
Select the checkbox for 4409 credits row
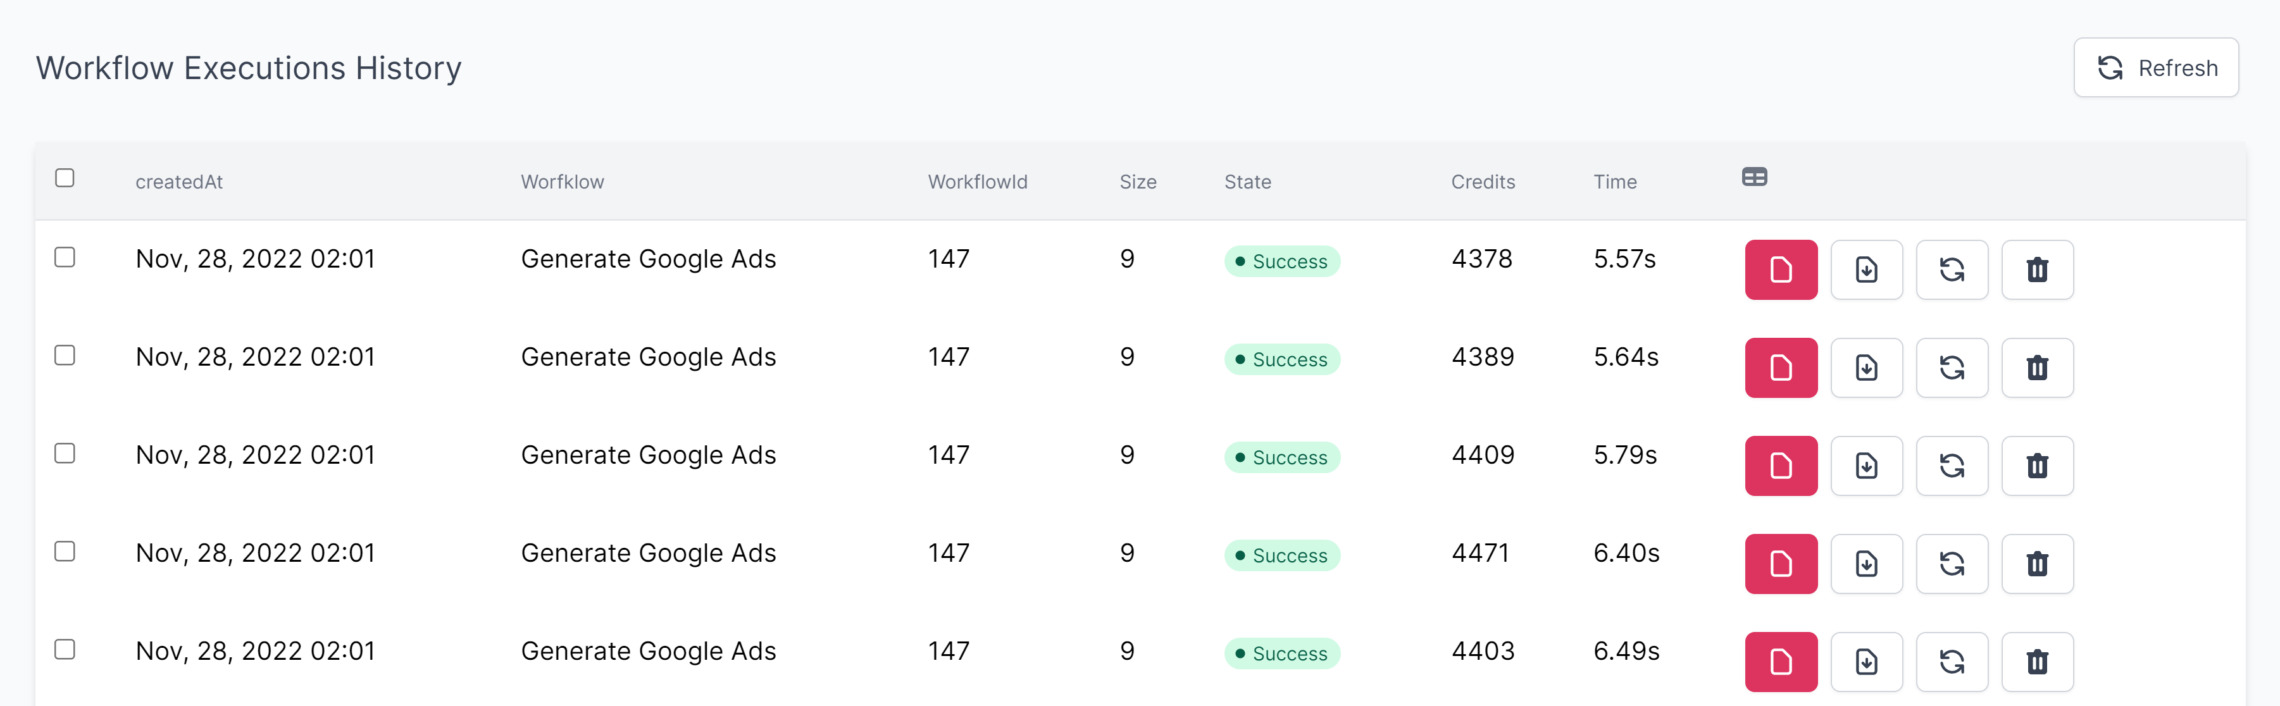tap(65, 454)
